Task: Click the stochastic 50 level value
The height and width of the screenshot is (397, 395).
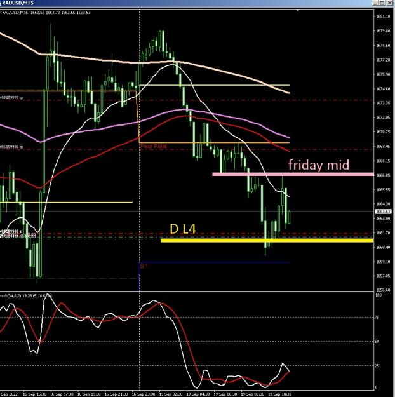Action: (377, 342)
